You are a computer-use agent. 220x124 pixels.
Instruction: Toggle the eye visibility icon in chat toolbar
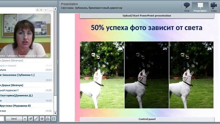42,118
